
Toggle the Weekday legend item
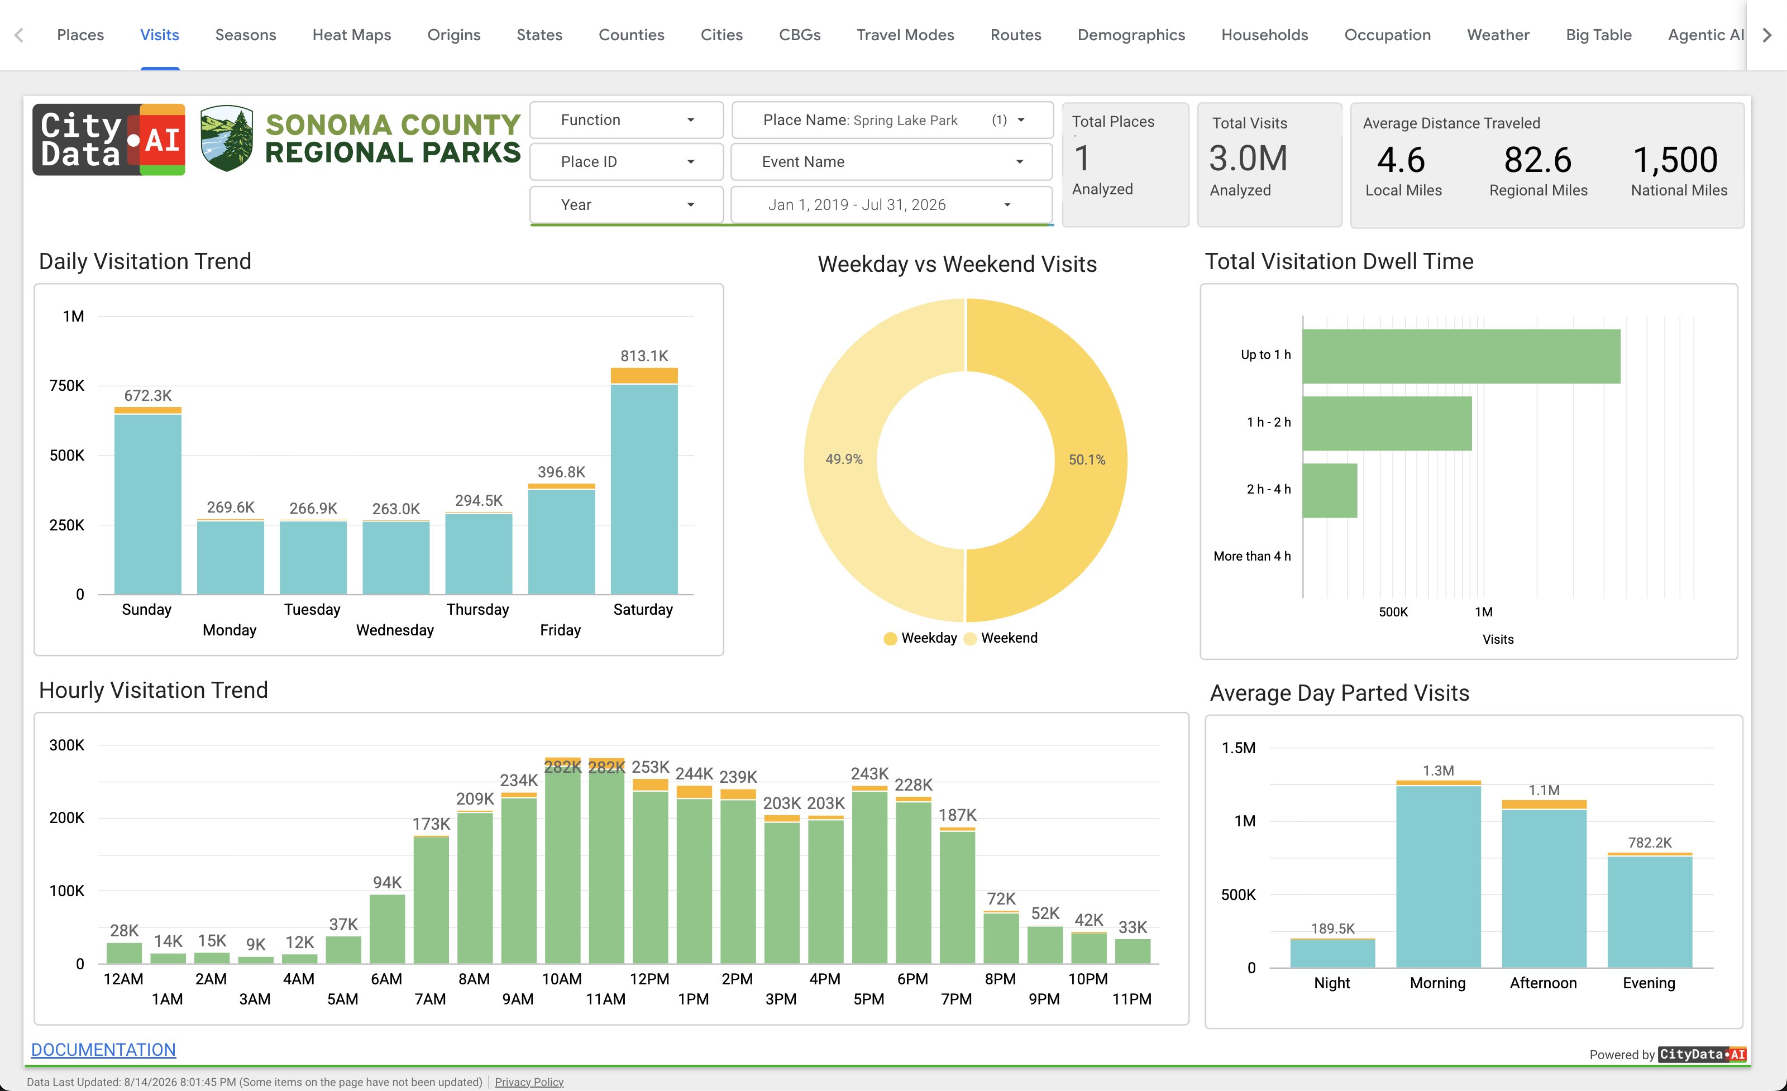(x=920, y=638)
